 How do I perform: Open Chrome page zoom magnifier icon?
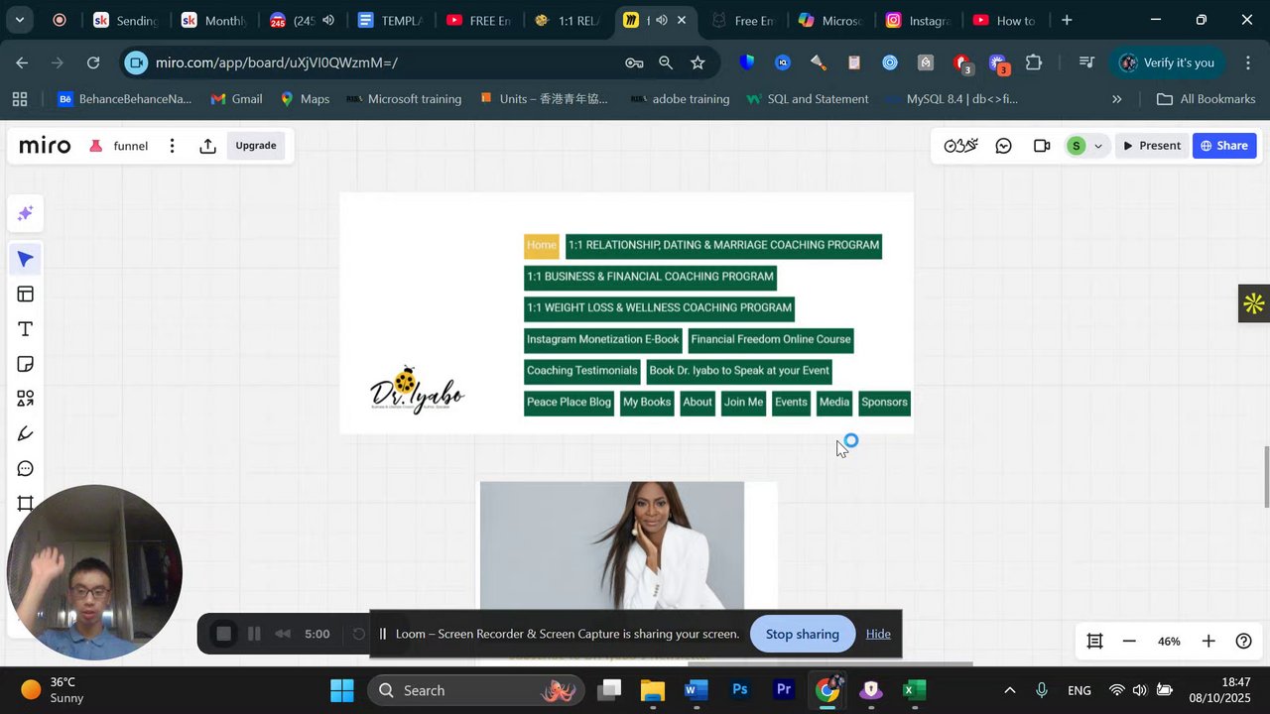666,62
